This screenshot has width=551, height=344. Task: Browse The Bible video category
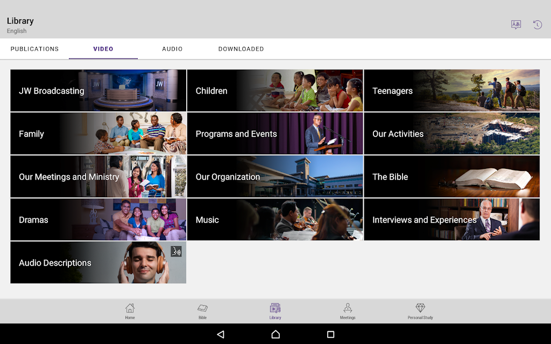click(x=451, y=176)
